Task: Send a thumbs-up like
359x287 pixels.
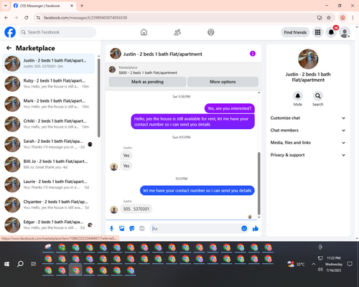Action: pyautogui.click(x=256, y=228)
